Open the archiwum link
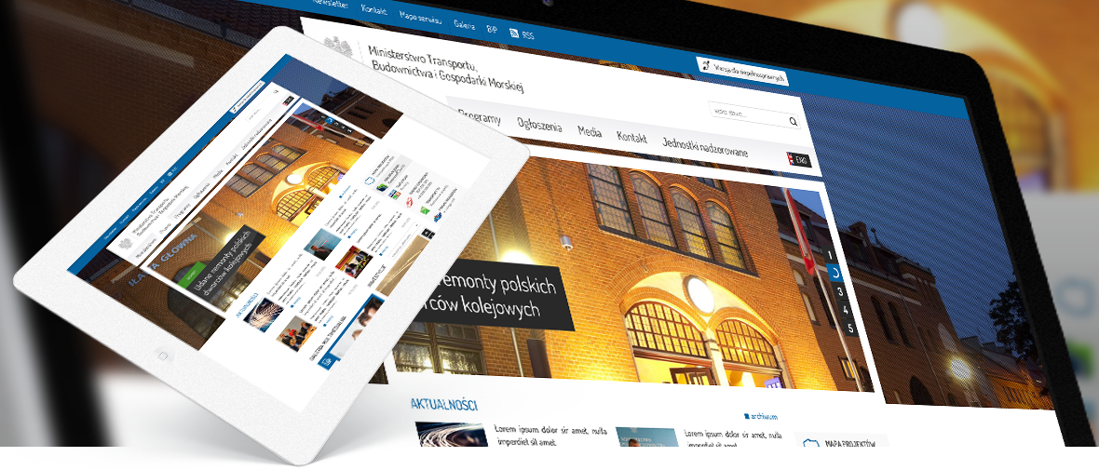This screenshot has width=1099, height=470. (760, 416)
